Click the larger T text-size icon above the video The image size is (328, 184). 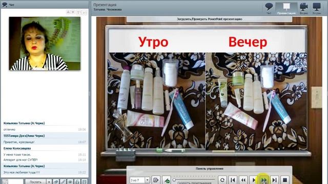point(78,12)
